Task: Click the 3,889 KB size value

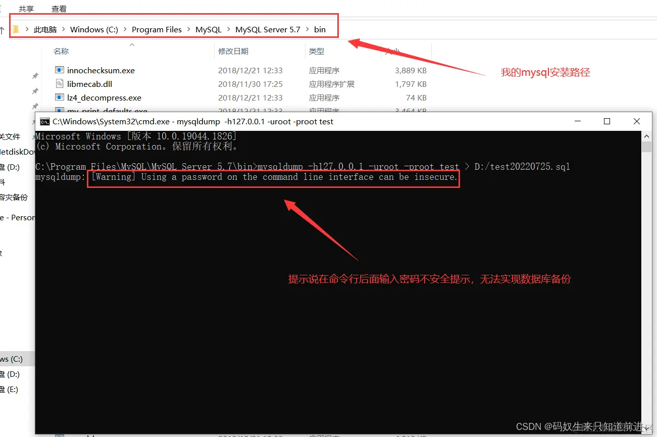Action: [411, 71]
